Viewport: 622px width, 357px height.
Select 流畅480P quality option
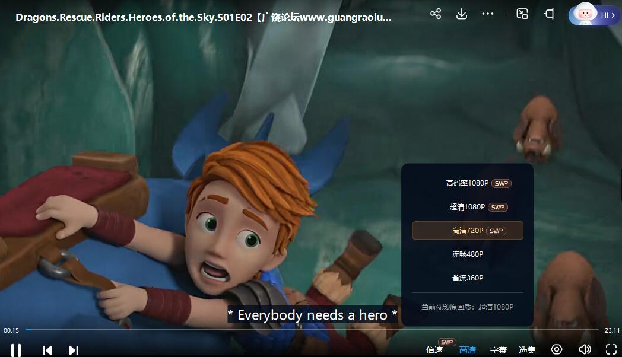pyautogui.click(x=468, y=254)
